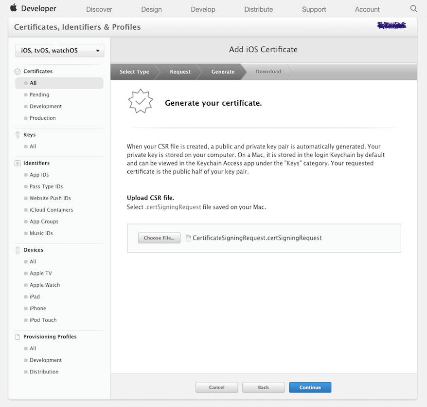This screenshot has width=427, height=407.
Task: Click the Certificates section header
Action: (x=38, y=72)
